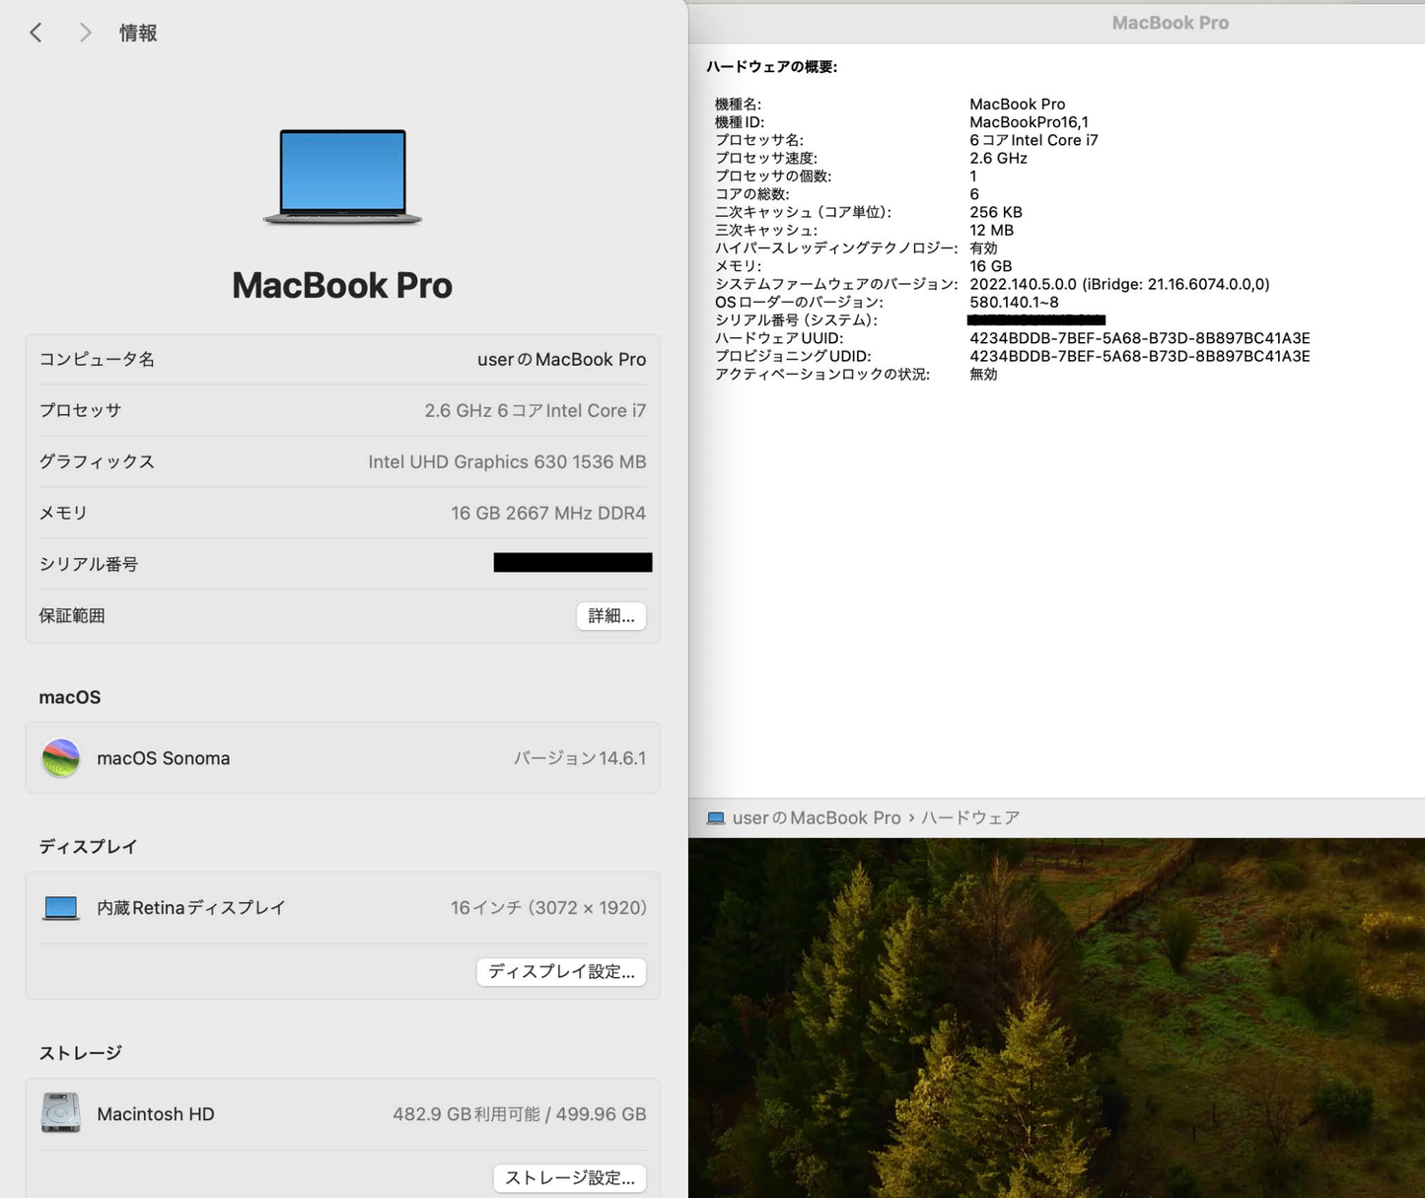This screenshot has width=1425, height=1198.
Task: Click 16インチ (3072 × 1920) text
Action: coord(548,908)
